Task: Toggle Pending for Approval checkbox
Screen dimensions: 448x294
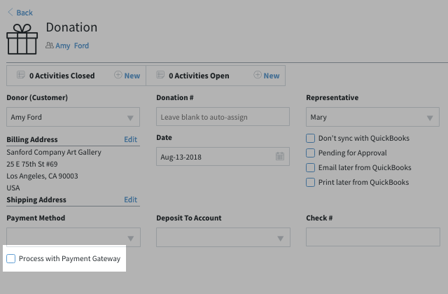Action: coord(310,153)
